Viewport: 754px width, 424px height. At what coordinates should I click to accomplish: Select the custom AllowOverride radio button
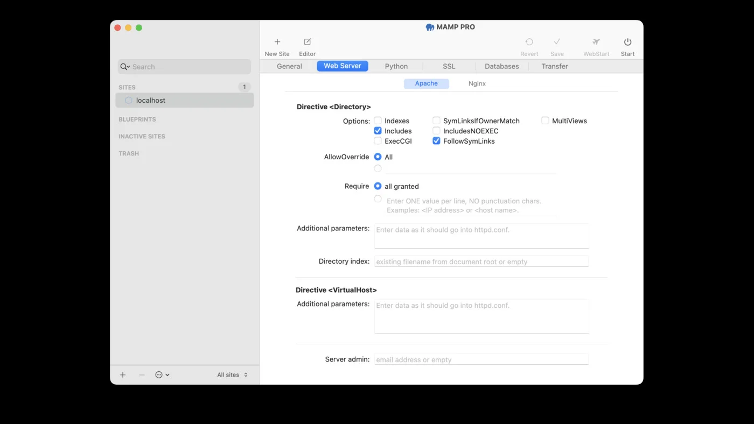point(378,168)
